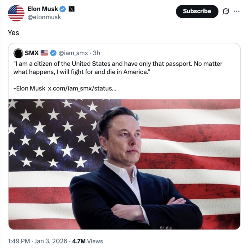Open the Elon Musk display name link
247x249 pixels.
pos(43,9)
